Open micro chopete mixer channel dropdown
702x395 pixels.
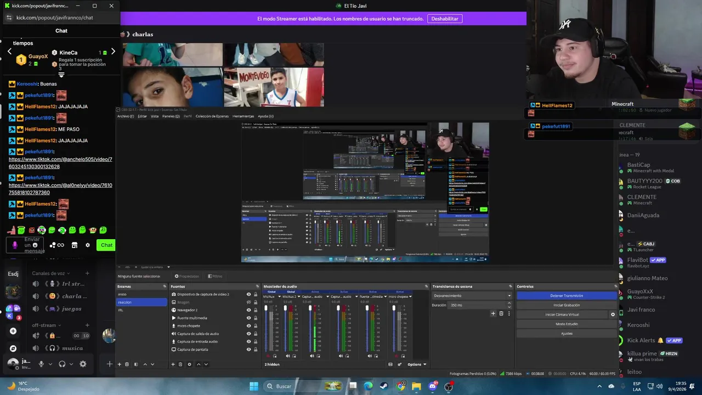click(x=410, y=297)
